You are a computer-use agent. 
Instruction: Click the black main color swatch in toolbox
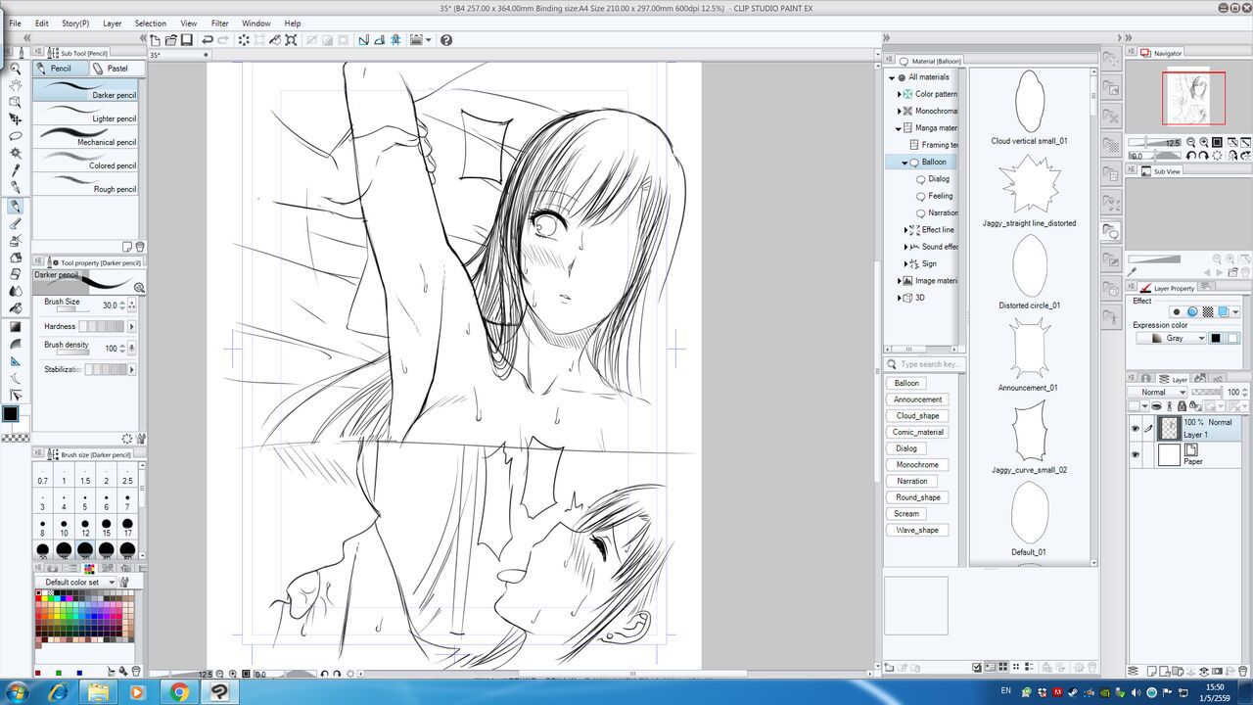click(10, 414)
